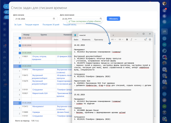Click the Дата окончания date field
Viewport: 171px width, 123px height.
click(82, 19)
